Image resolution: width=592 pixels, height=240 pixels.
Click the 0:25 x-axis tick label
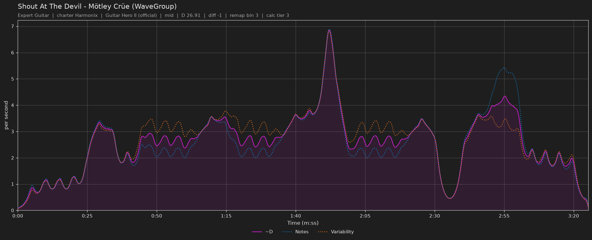[87, 216]
